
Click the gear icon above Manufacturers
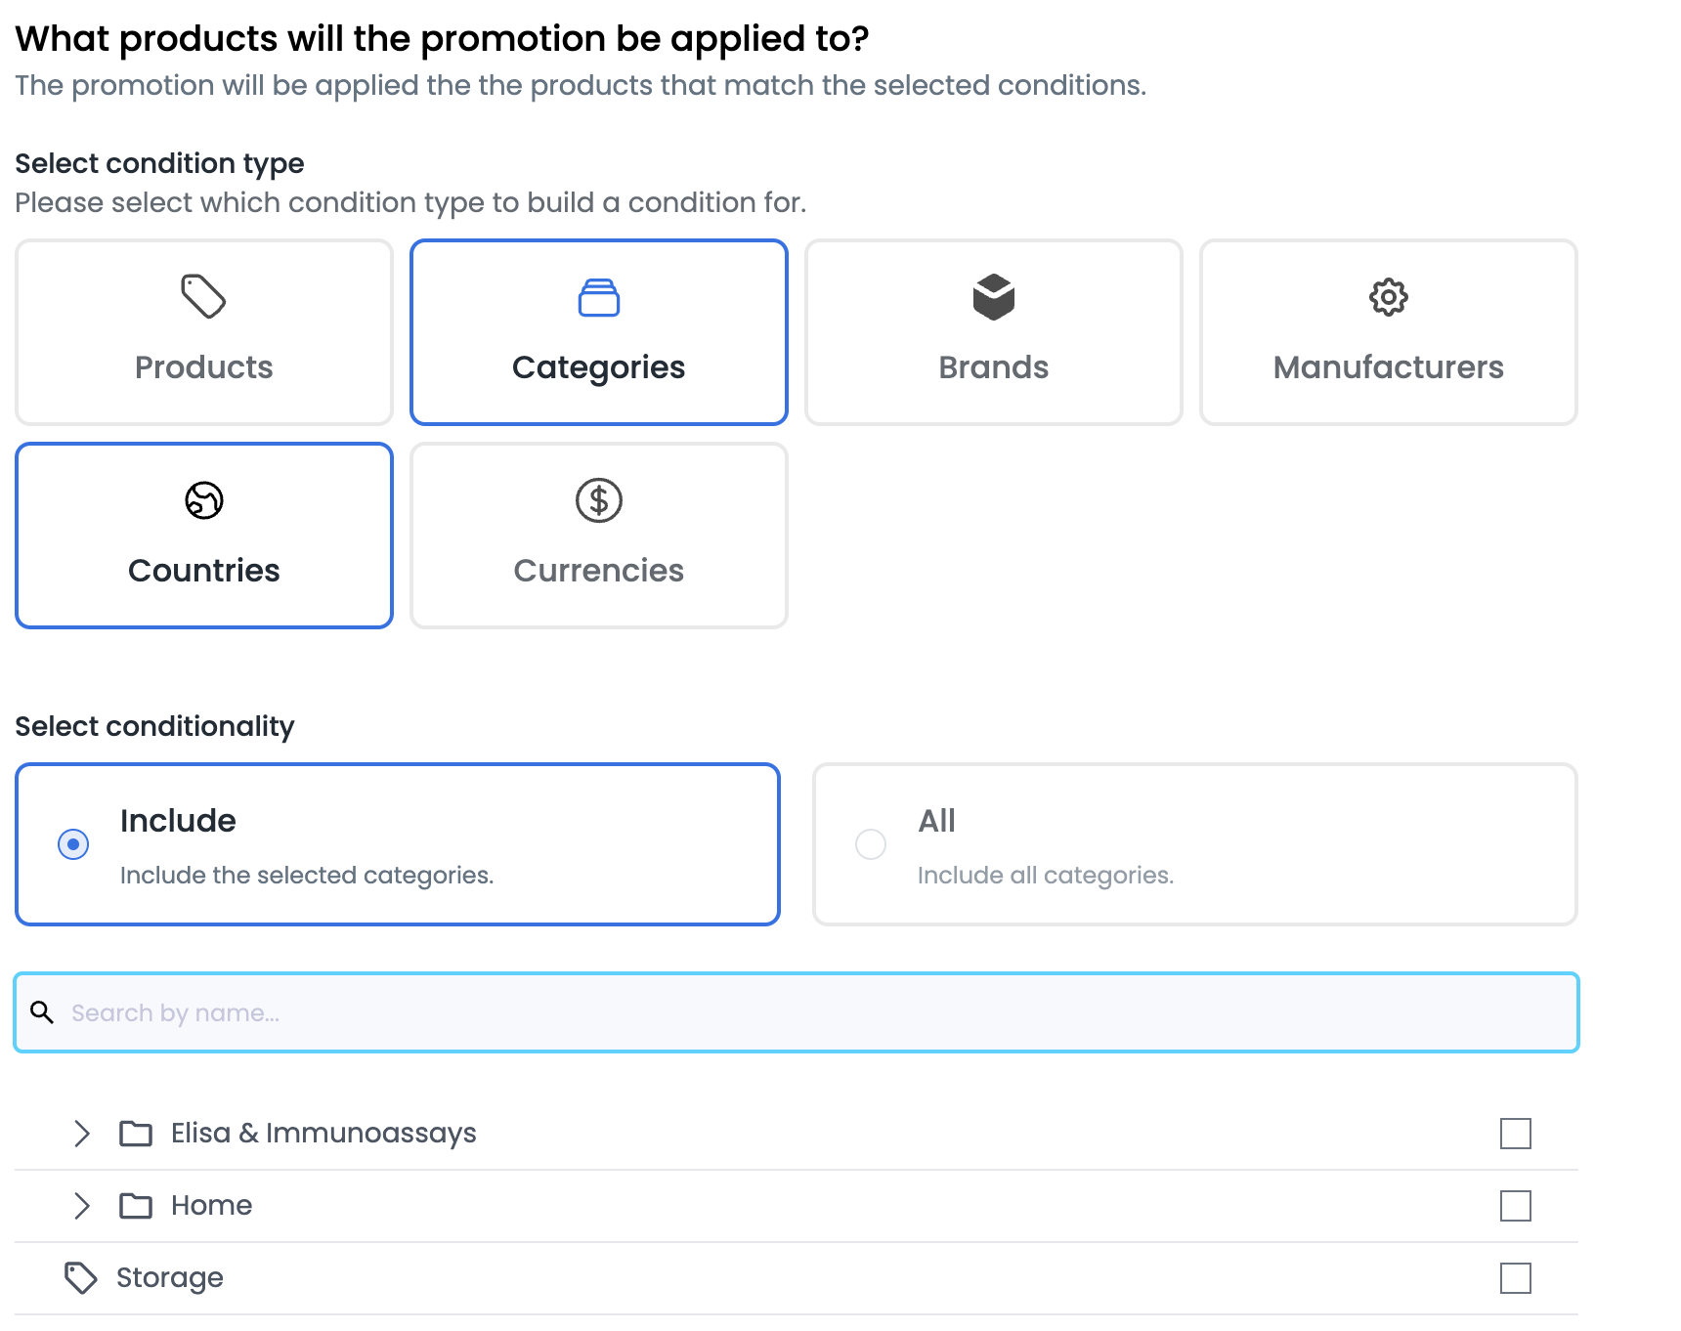pos(1389,297)
